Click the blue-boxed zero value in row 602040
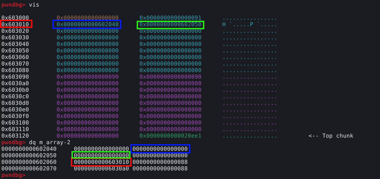Screen dimensions: 380x179 click(160, 149)
